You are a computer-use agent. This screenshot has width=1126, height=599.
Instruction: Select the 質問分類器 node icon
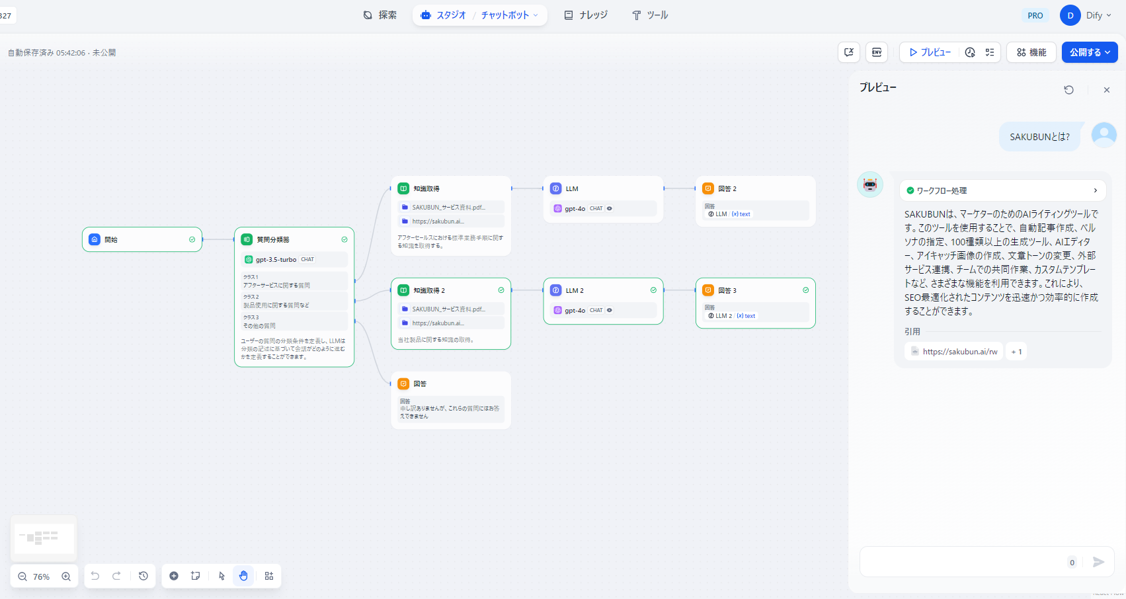[x=247, y=239]
